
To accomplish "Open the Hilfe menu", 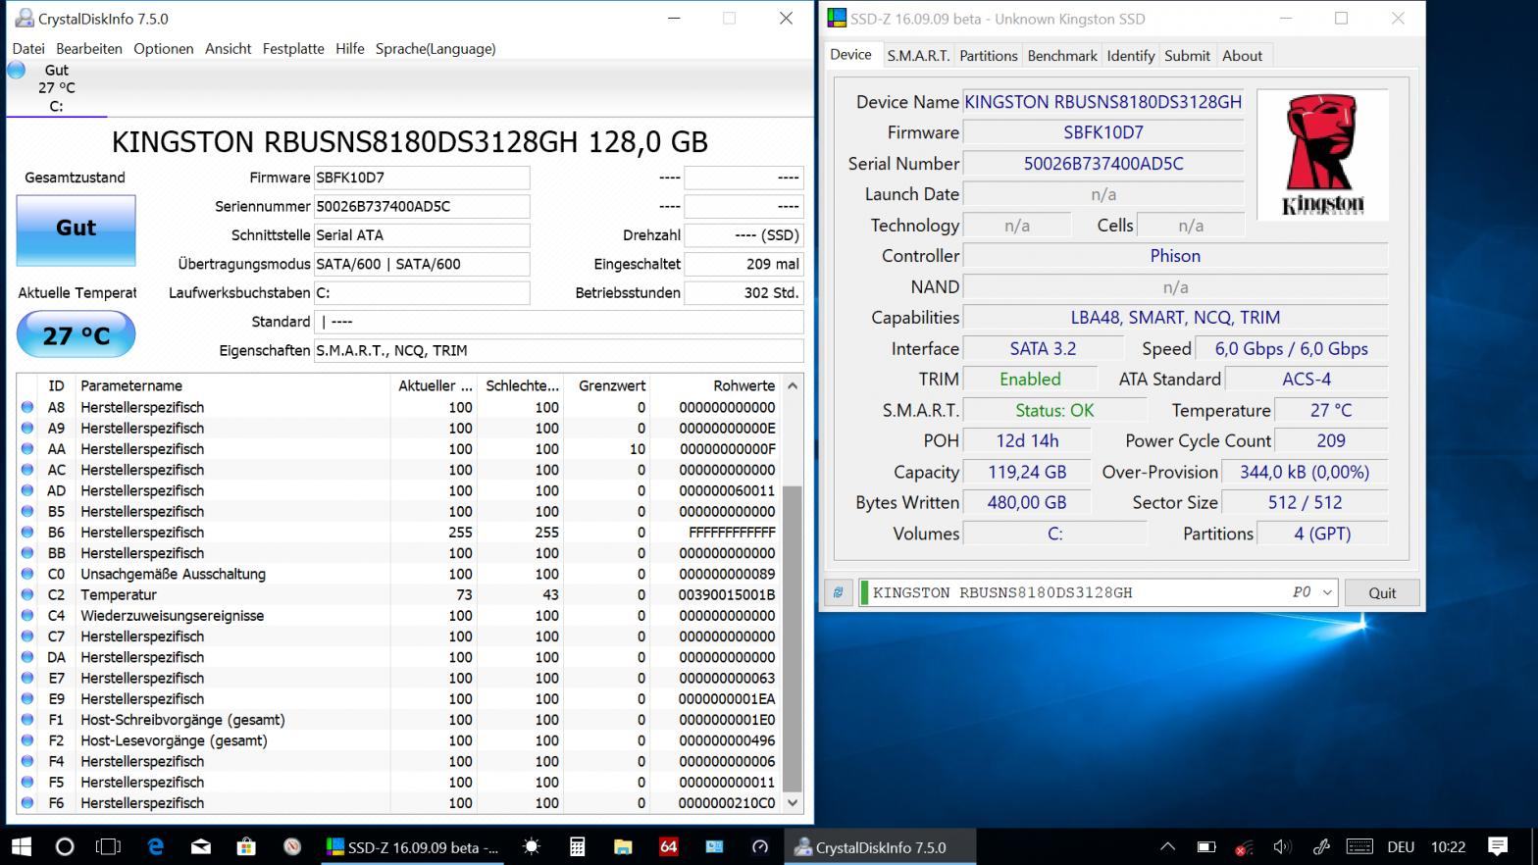I will point(350,48).
